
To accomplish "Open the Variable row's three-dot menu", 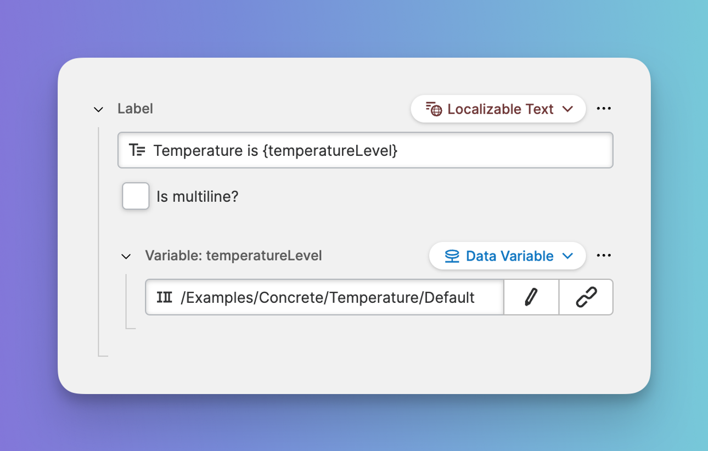I will 604,256.
